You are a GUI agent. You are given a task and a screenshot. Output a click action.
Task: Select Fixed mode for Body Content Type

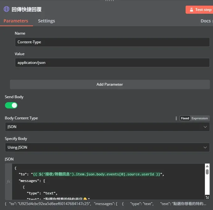click(x=185, y=118)
